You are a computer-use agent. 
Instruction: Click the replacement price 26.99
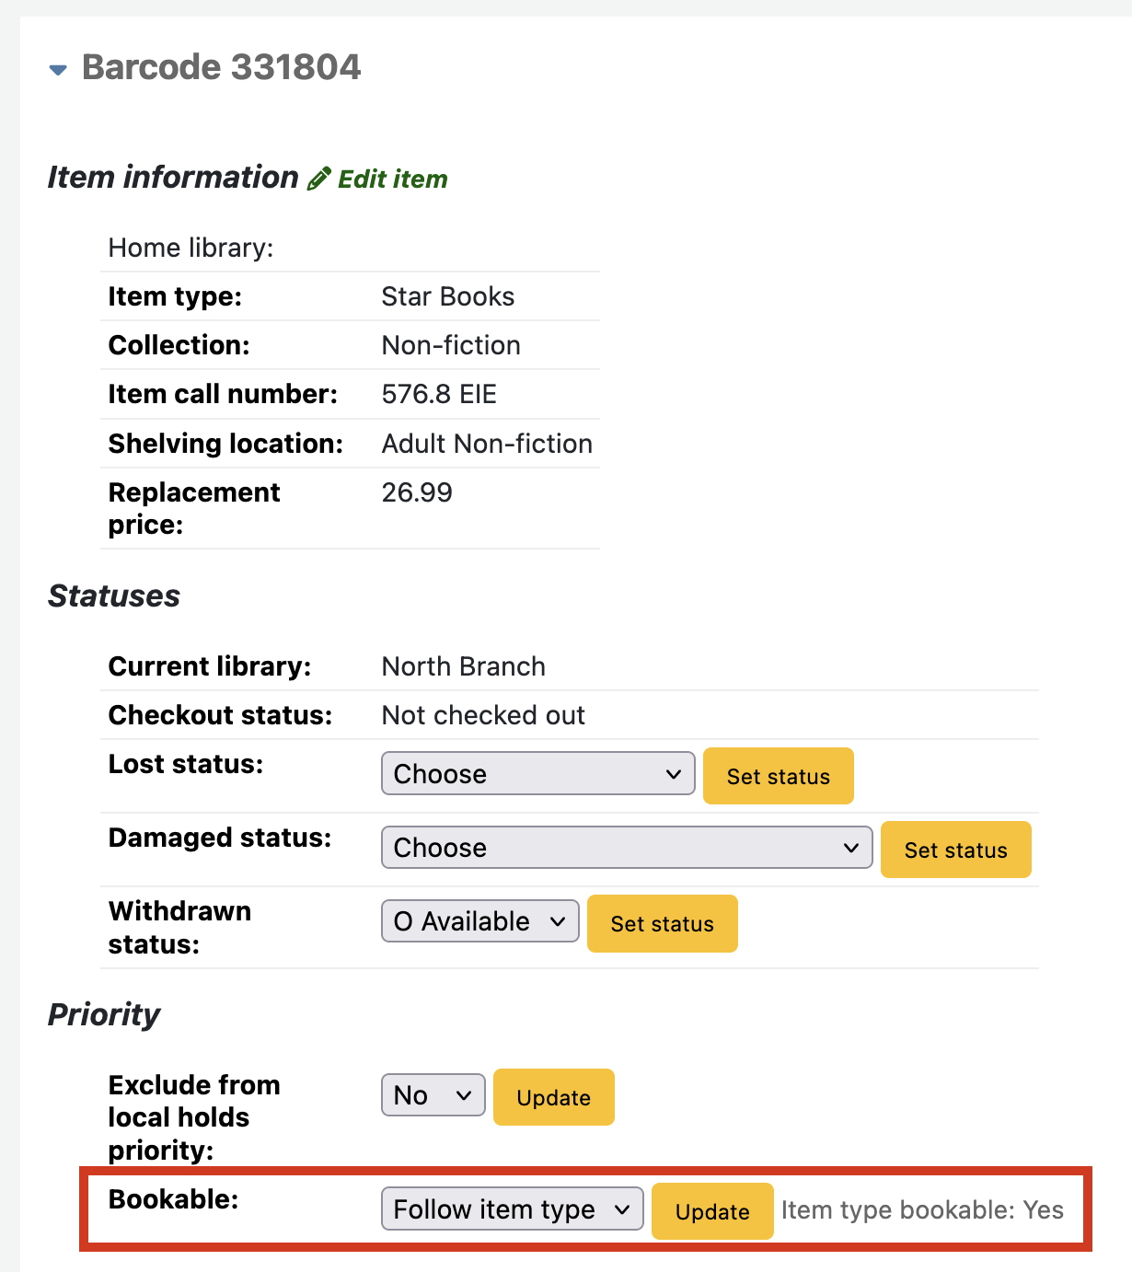(x=417, y=492)
